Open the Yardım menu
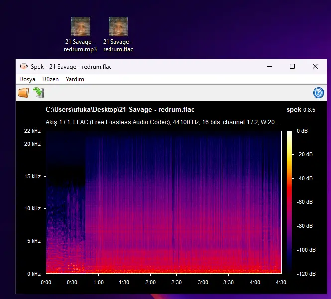Viewport: 331px width, 299px height. [x=75, y=79]
